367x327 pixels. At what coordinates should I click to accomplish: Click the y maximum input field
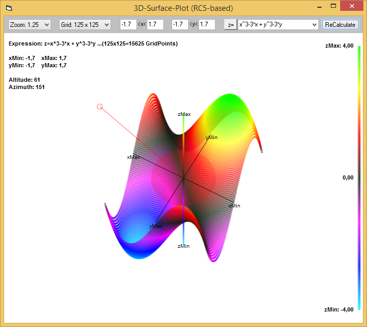pyautogui.click(x=207, y=24)
